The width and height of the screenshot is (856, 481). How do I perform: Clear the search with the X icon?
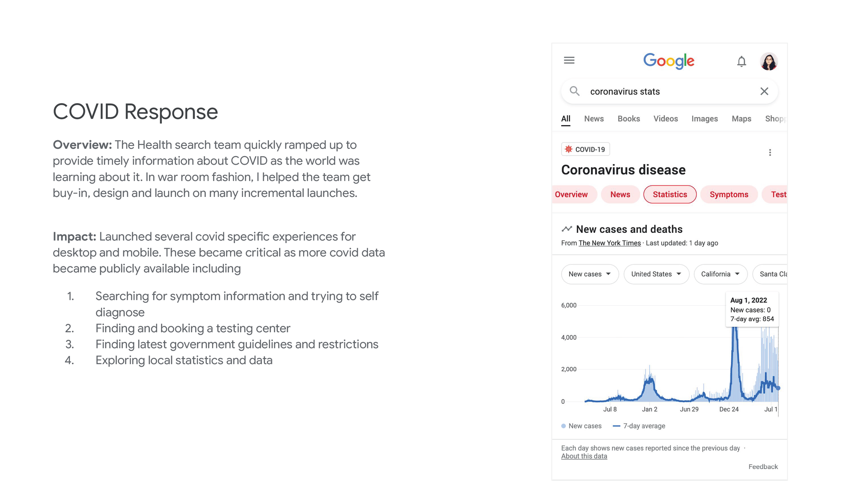point(764,91)
